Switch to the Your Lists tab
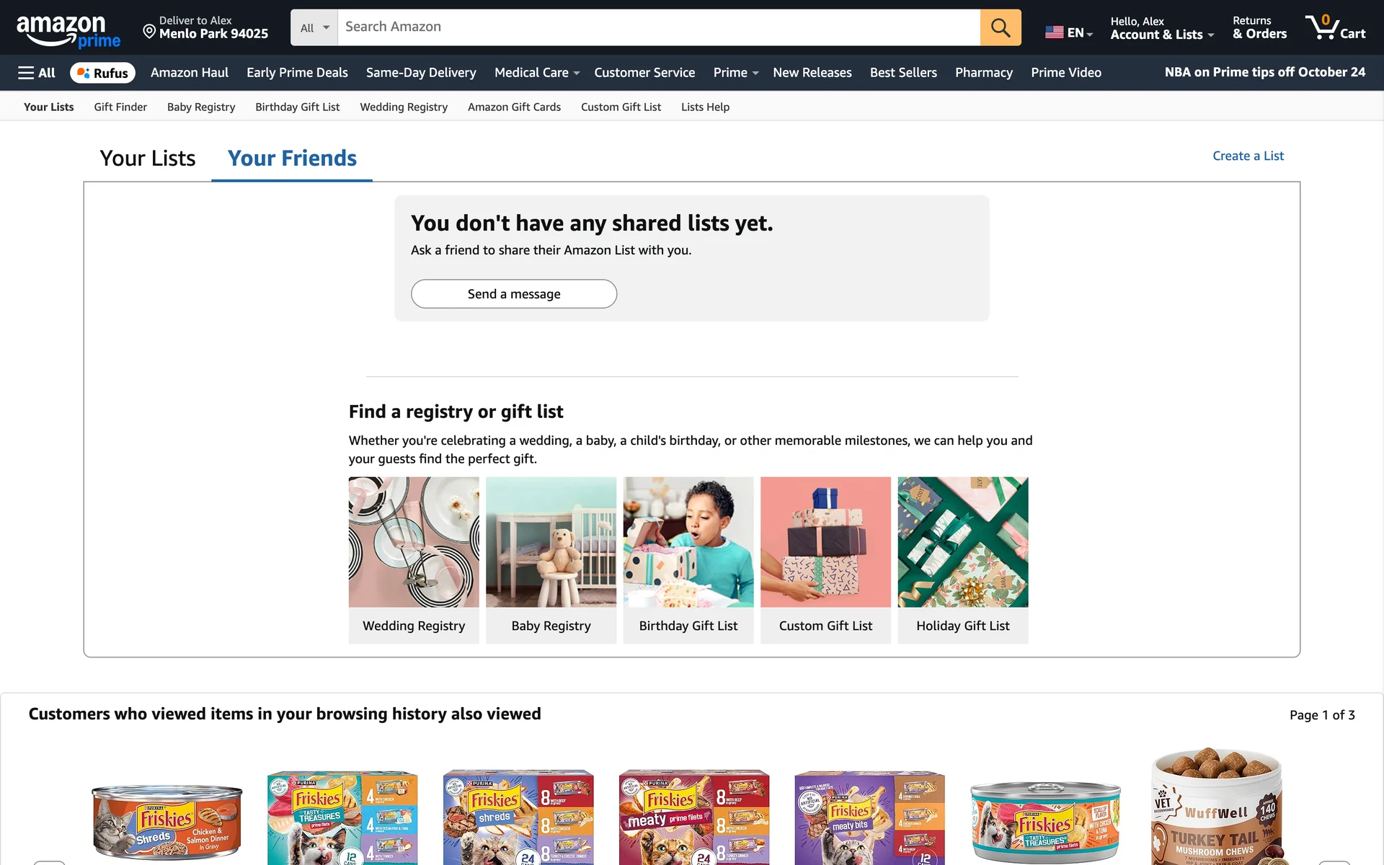The height and width of the screenshot is (865, 1384). (x=148, y=159)
